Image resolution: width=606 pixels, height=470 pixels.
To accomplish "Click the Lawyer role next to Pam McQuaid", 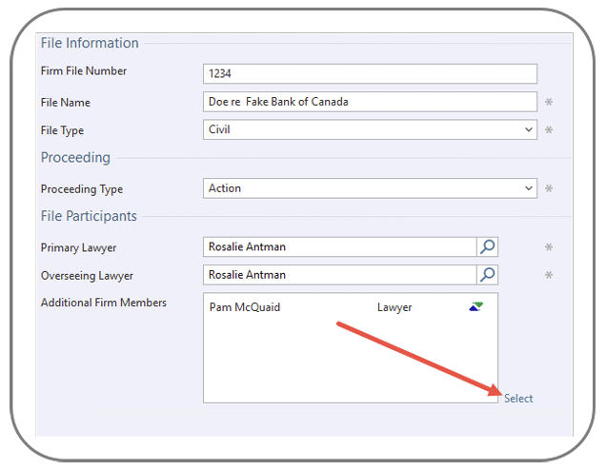I will click(394, 307).
